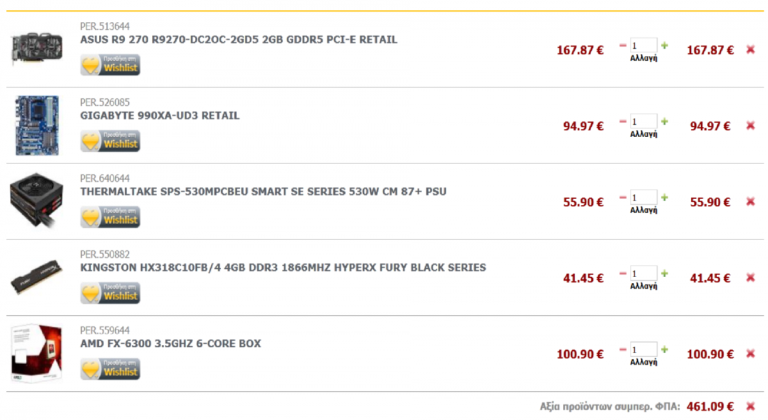Remove the Thermaltake PSU with red X
This screenshot has height=420, width=768.
coord(751,202)
